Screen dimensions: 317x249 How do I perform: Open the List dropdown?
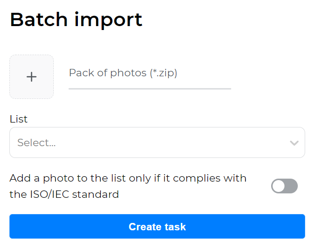[157, 143]
